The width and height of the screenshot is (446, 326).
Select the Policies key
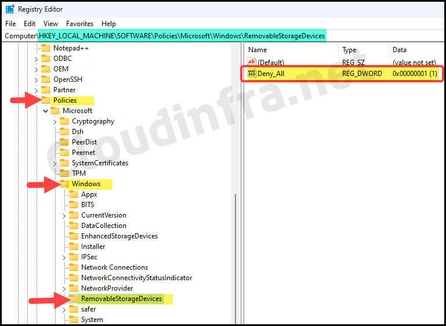point(65,100)
